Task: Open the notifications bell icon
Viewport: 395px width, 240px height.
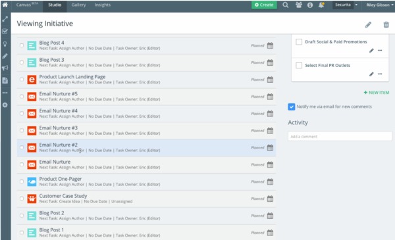Action: pos(321,5)
